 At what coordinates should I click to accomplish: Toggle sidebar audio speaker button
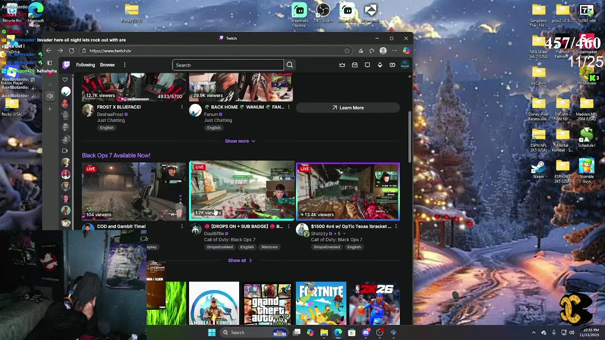click(50, 96)
